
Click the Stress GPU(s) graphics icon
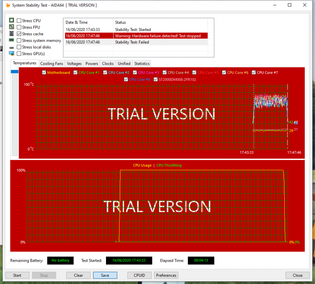[11, 53]
